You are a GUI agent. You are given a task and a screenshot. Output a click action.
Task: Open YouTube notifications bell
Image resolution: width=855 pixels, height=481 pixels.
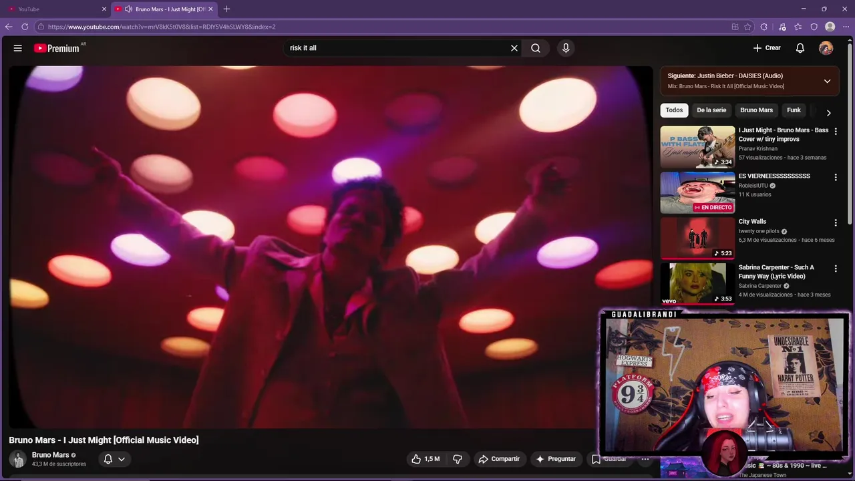pyautogui.click(x=800, y=48)
